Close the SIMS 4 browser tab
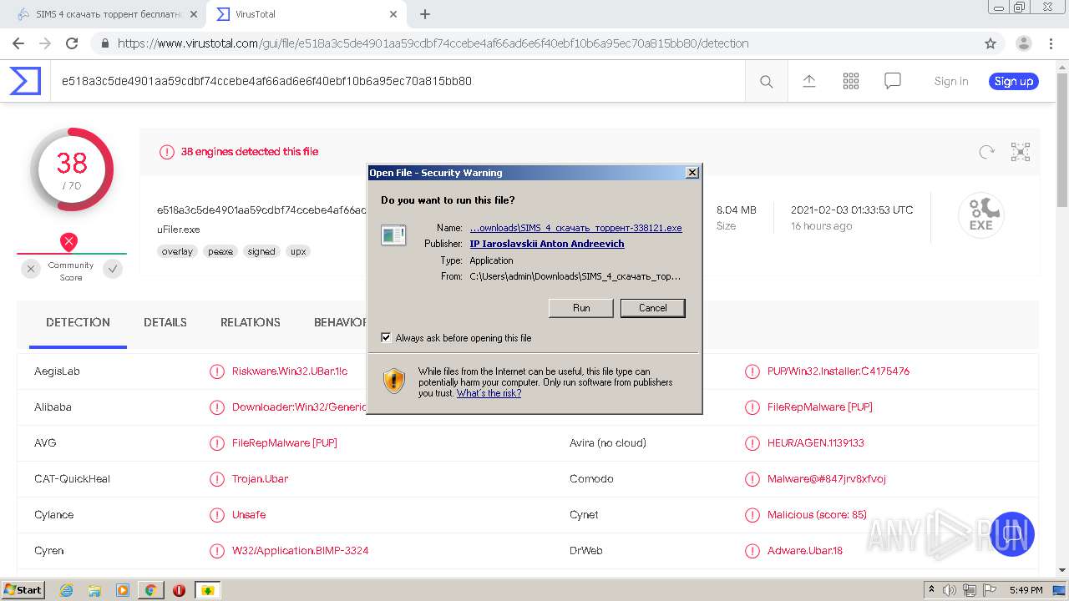This screenshot has height=601, width=1069. coord(194,14)
